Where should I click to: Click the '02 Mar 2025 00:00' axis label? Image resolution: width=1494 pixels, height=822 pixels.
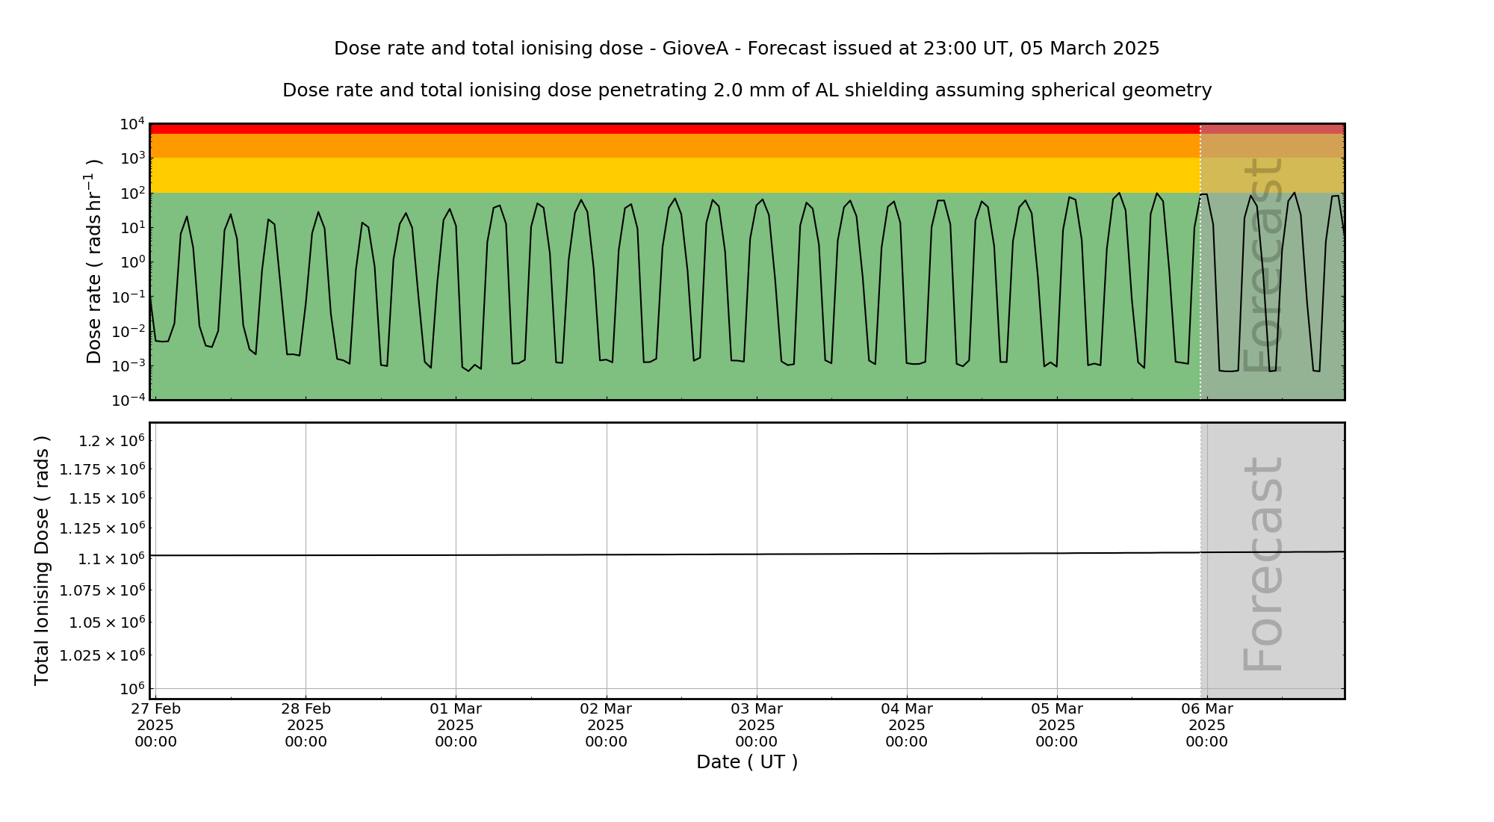[606, 725]
